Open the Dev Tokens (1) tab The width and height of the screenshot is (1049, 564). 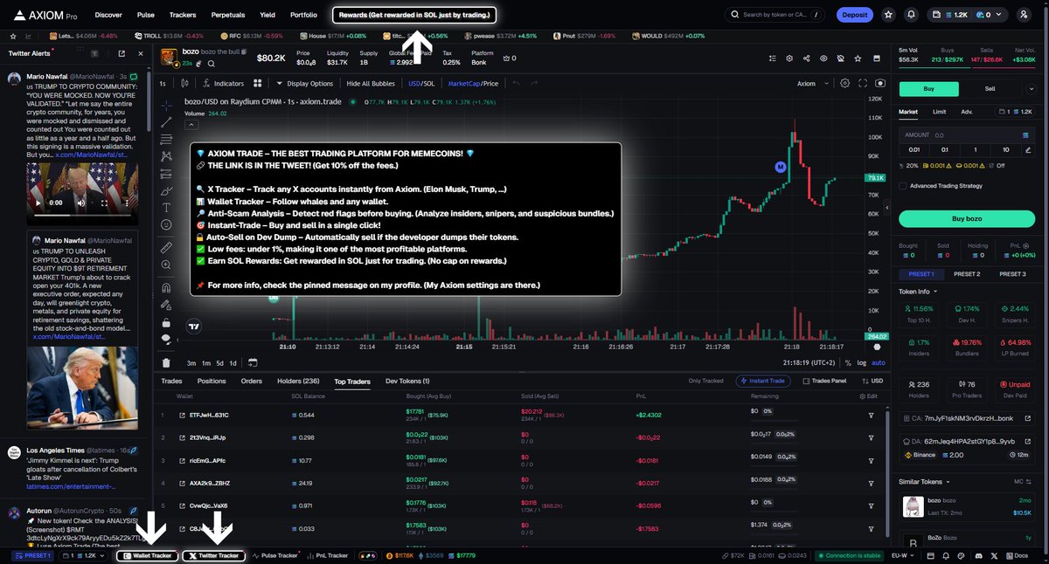407,381
